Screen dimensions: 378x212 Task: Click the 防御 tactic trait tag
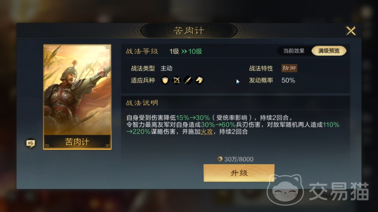[289, 68]
